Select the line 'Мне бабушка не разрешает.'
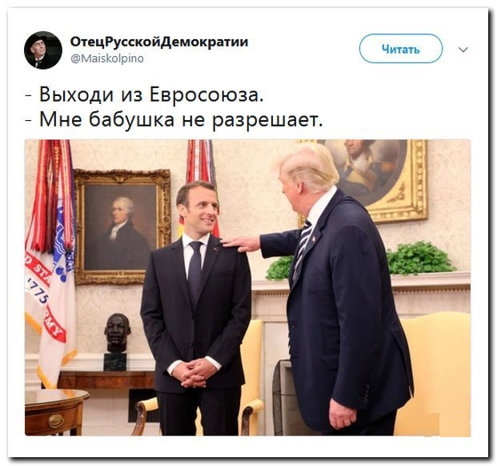The height and width of the screenshot is (466, 497). (x=181, y=120)
